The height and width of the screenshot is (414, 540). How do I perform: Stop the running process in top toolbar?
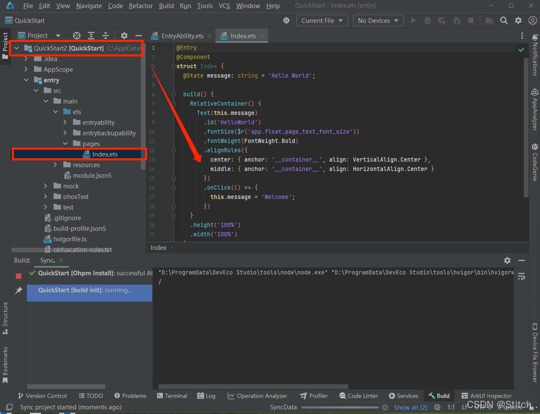pos(470,20)
